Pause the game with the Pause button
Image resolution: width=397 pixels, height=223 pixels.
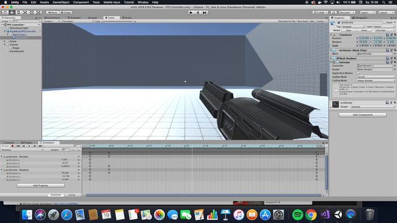coord(198,12)
